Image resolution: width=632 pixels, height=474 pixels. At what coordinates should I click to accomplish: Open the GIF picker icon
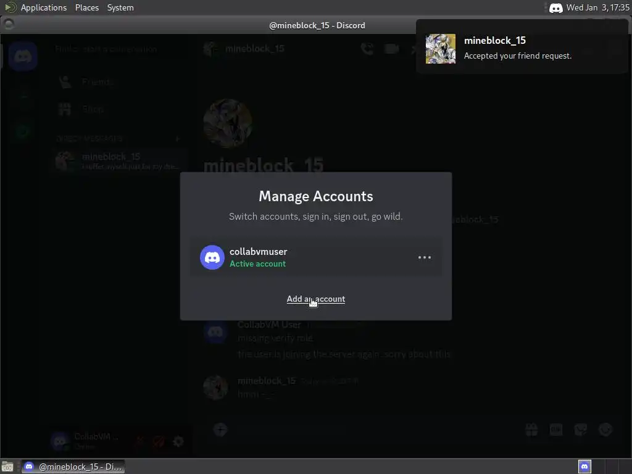pyautogui.click(x=556, y=430)
